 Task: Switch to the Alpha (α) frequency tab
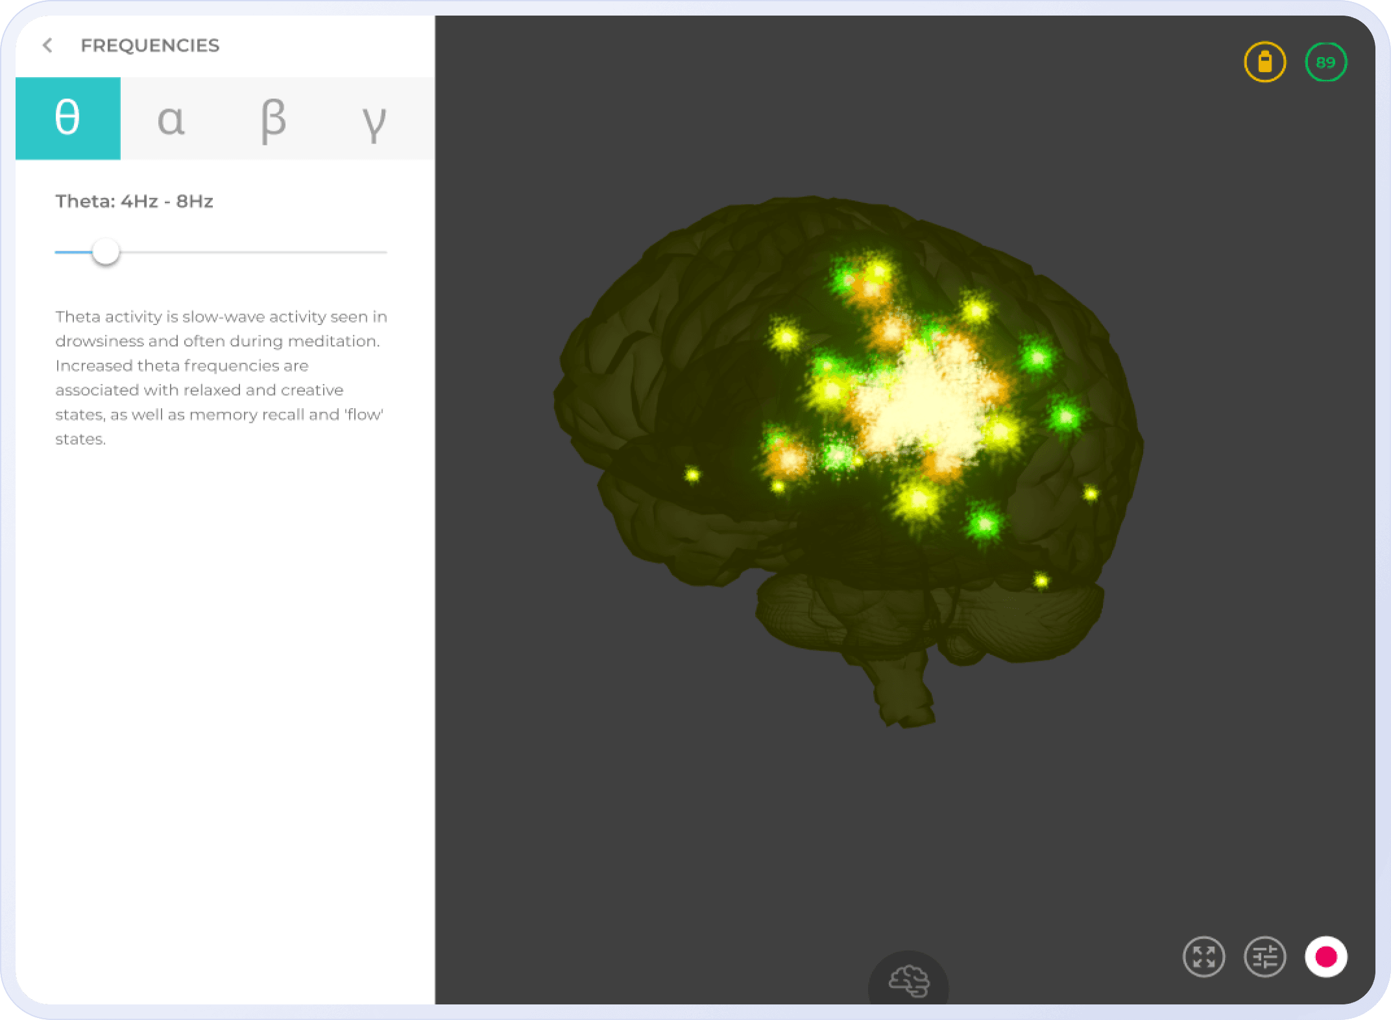[x=171, y=119]
